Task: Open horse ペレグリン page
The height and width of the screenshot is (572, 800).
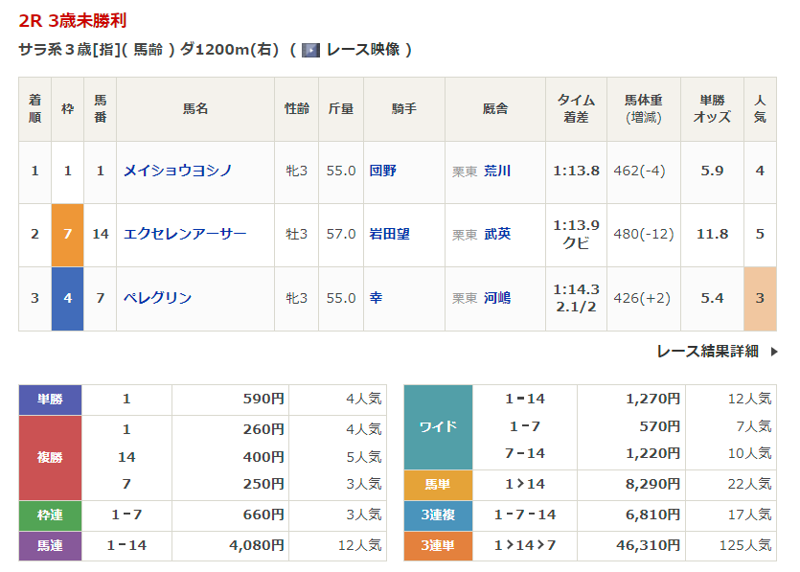Action: [158, 298]
